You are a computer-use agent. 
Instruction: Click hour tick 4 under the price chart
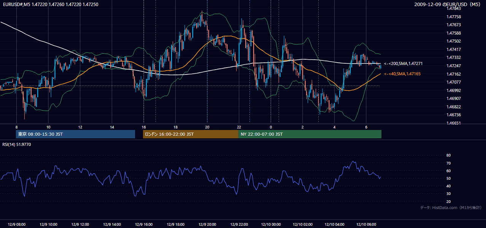334,127
